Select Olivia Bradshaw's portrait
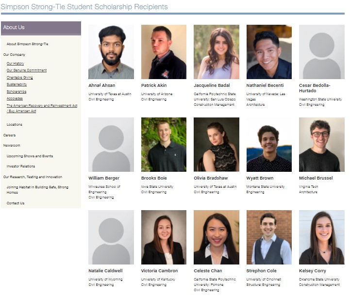 217,145
